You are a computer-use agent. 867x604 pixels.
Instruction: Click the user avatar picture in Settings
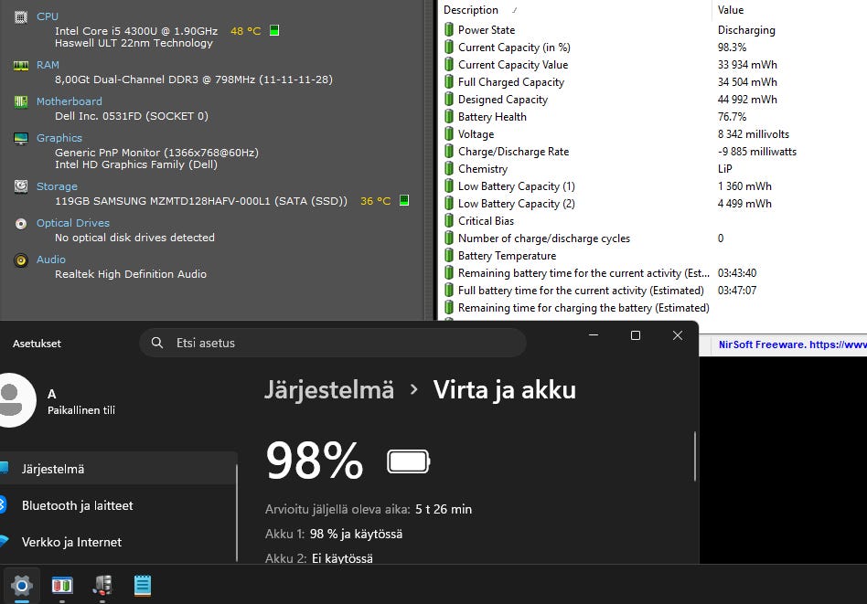(15, 400)
